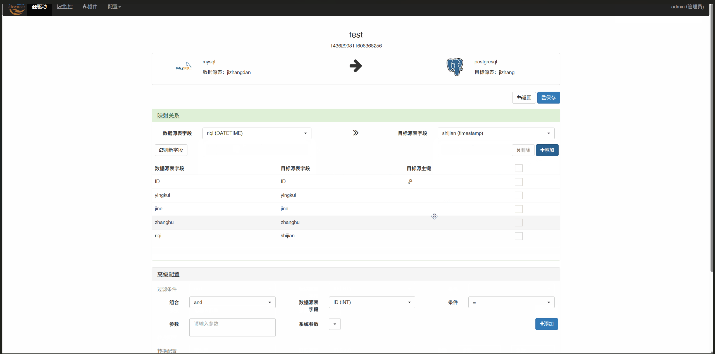This screenshot has height=354, width=715.
Task: Click the 保存 save button
Action: 549,98
